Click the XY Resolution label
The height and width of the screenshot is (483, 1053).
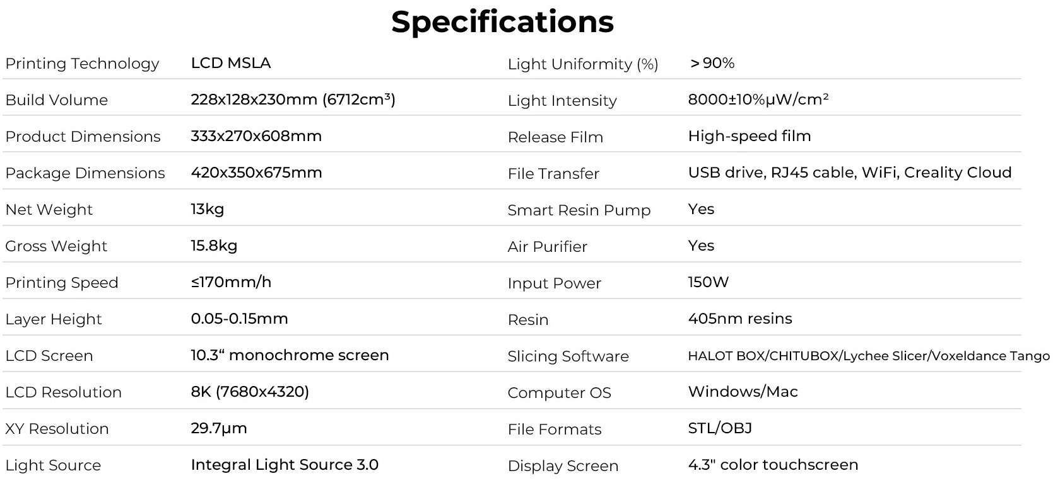click(57, 429)
